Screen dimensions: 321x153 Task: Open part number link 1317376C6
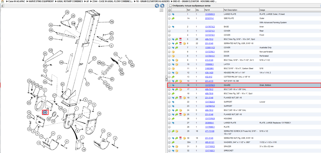click(x=210, y=119)
